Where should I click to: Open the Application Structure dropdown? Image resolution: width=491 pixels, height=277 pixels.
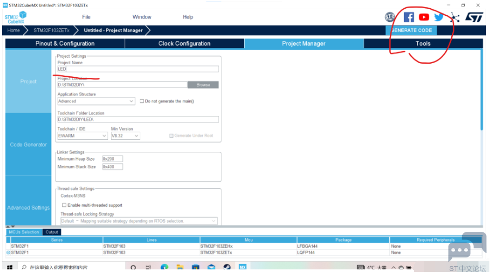pyautogui.click(x=96, y=101)
